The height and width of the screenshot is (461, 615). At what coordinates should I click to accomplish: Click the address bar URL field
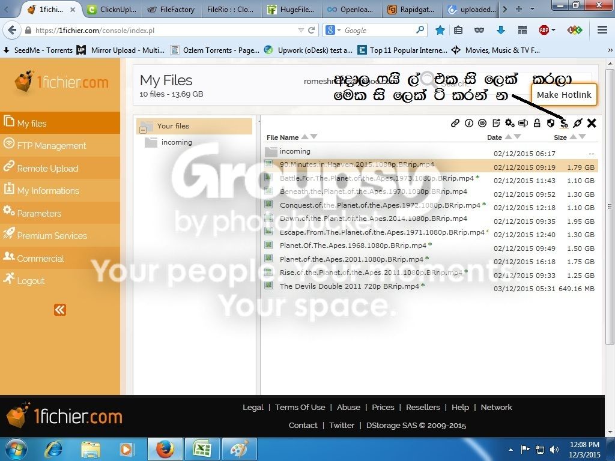tap(165, 30)
